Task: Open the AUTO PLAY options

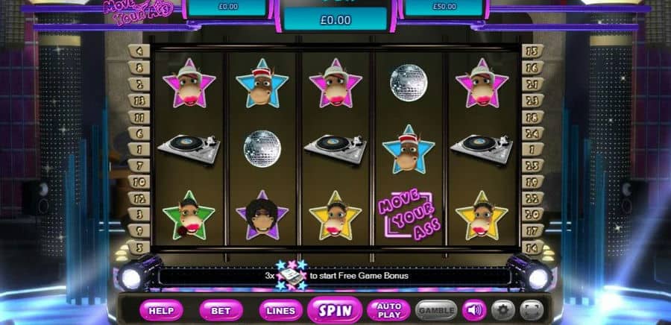Action: point(388,310)
